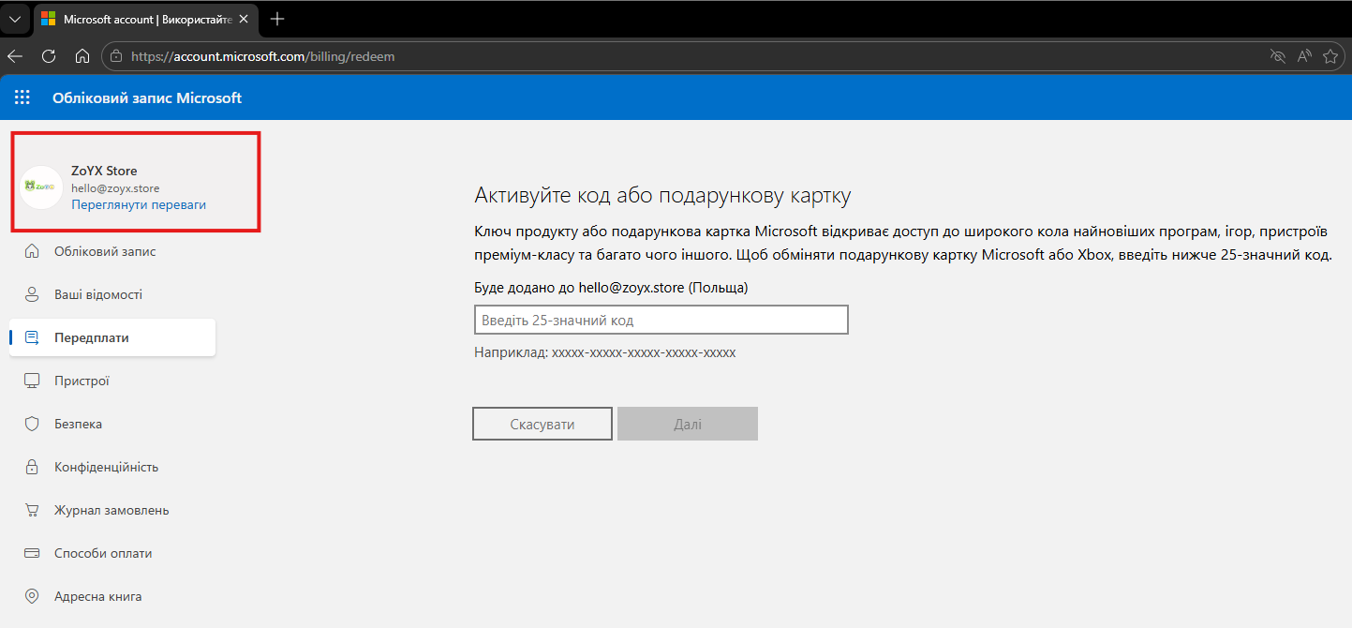Screen dimensions: 1352x628
Task: Click the site lock icon in address bar
Action: tap(117, 56)
